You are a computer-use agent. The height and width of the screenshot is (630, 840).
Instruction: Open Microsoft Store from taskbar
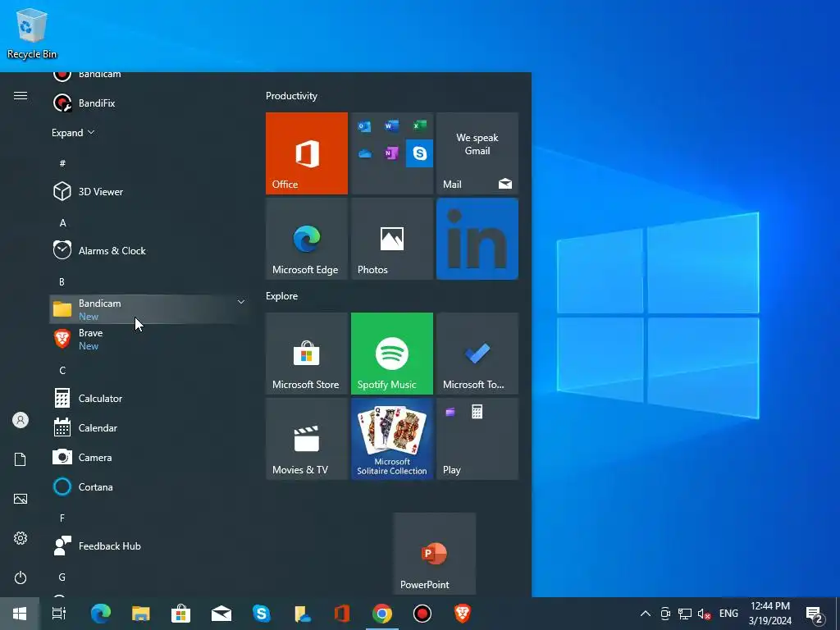coord(180,614)
